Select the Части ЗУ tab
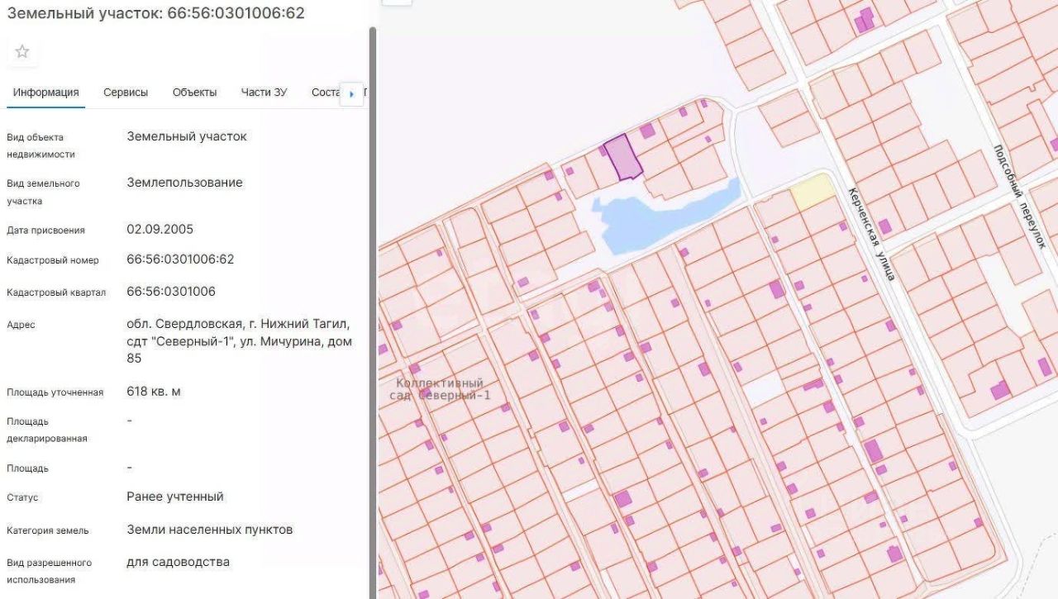 click(x=264, y=93)
